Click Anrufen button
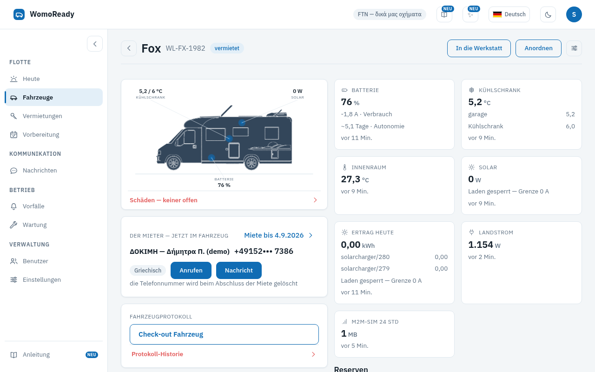The image size is (595, 372). click(191, 270)
